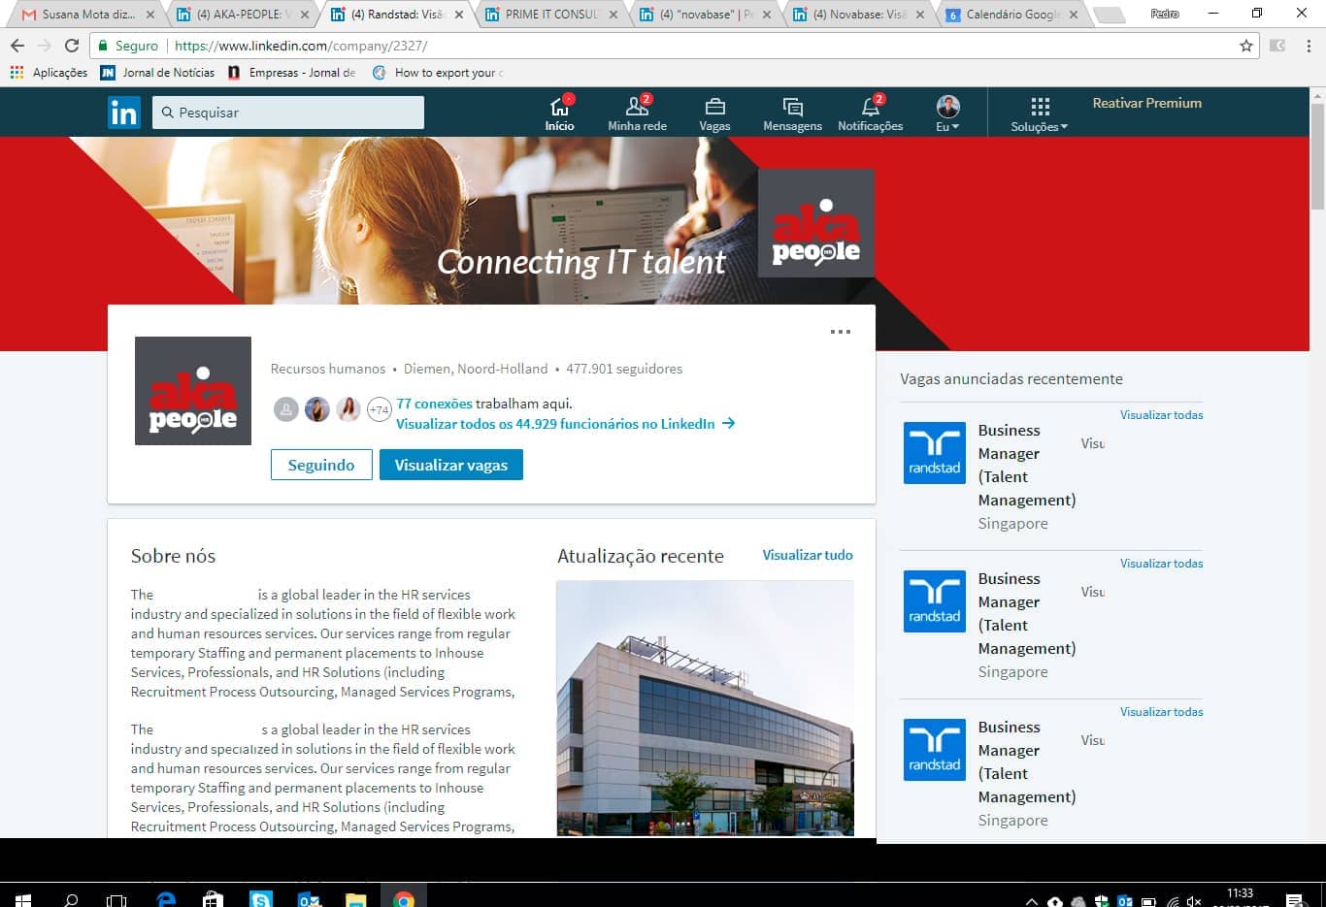Viewport: 1326px width, 907px height.
Task: Go to Vagas jobs icon
Action: coord(714,113)
